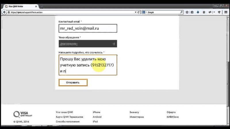Bookmark this page with the star icon

187,12
